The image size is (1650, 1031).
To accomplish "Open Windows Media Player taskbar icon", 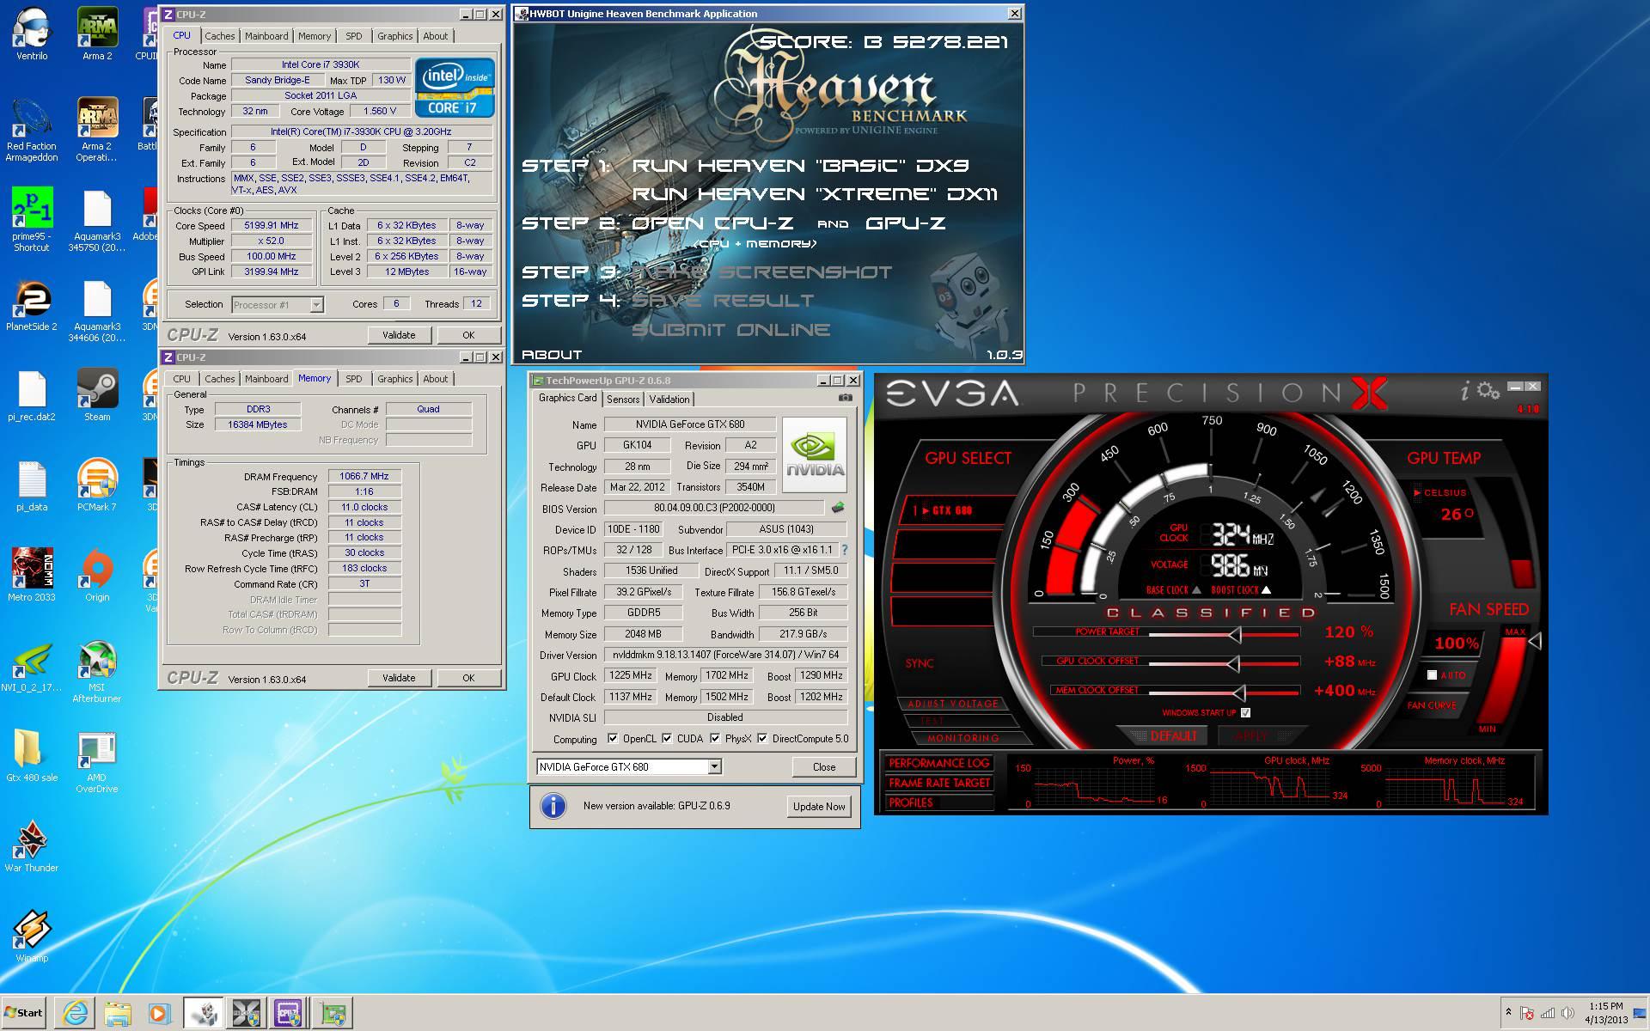I will coord(159,1014).
